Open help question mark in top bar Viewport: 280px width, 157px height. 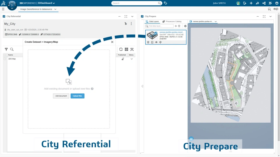click(x=276, y=3)
